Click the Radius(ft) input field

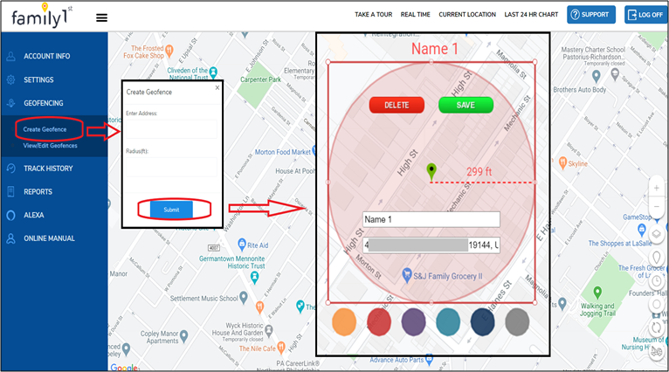click(x=171, y=167)
